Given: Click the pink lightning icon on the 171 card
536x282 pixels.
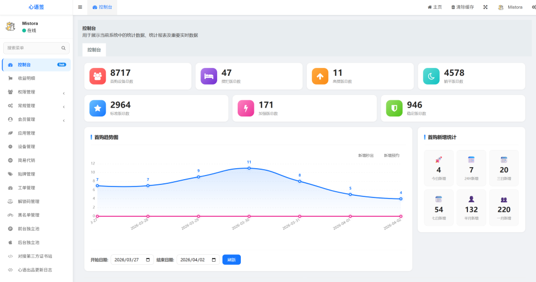Looking at the screenshot, I should (246, 108).
